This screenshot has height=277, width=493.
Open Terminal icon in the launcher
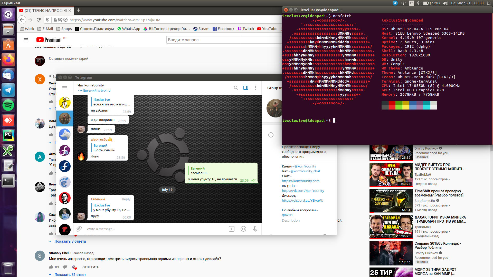click(8, 181)
